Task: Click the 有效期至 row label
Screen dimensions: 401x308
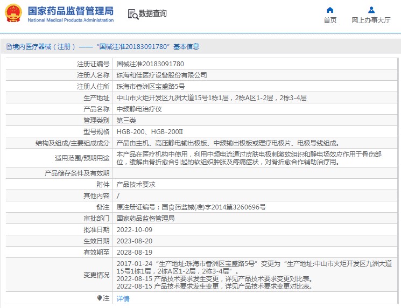Action: 96,252
